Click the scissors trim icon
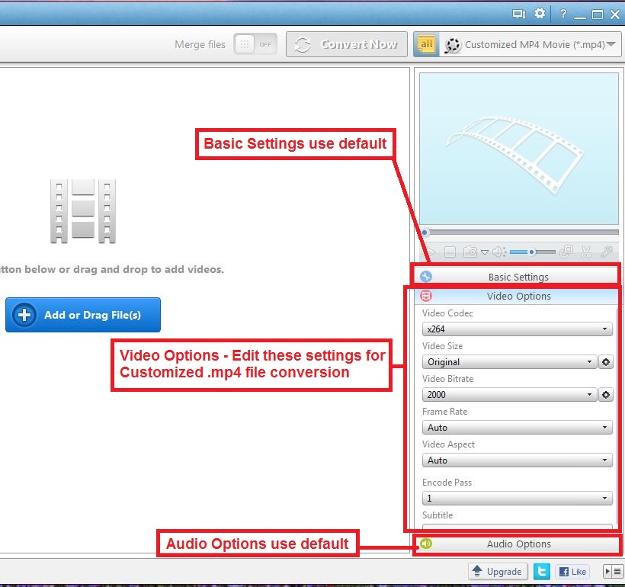Image resolution: width=625 pixels, height=587 pixels. coord(586,252)
